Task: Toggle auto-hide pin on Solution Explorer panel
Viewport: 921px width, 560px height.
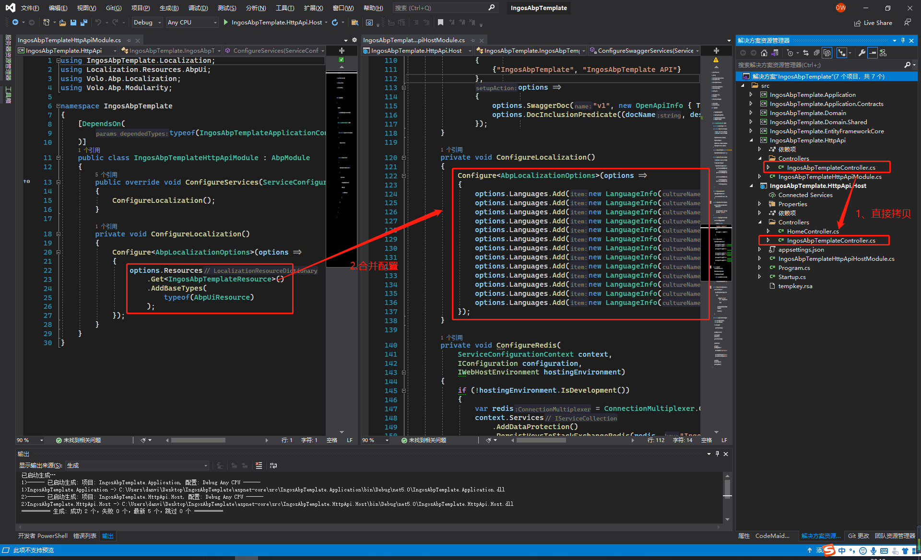Action: [x=903, y=40]
